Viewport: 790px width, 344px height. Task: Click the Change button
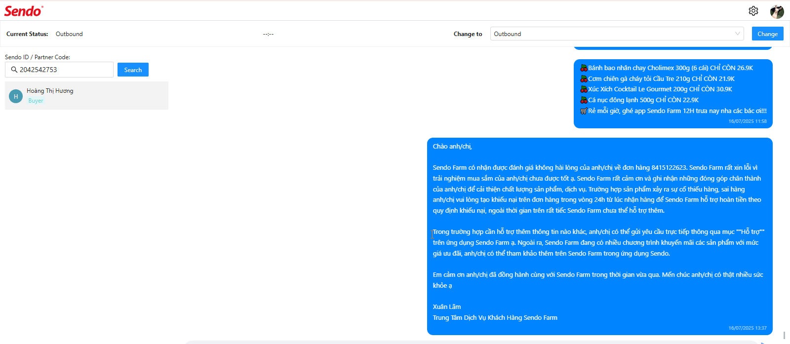(x=767, y=34)
